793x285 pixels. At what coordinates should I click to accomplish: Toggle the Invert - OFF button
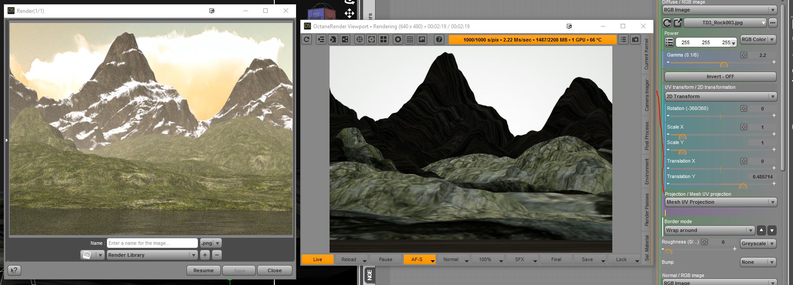point(720,76)
